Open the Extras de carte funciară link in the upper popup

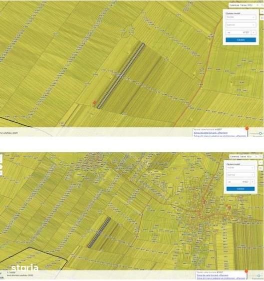coord(211,133)
